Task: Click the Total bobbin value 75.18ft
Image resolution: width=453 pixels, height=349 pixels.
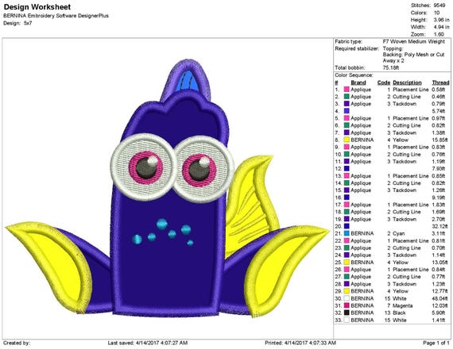Action: pyautogui.click(x=391, y=67)
